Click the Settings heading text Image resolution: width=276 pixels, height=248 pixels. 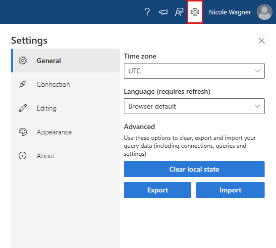click(x=29, y=41)
